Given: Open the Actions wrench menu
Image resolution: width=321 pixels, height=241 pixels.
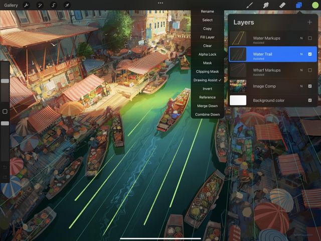Looking at the screenshot, I should pyautogui.click(x=26, y=5).
